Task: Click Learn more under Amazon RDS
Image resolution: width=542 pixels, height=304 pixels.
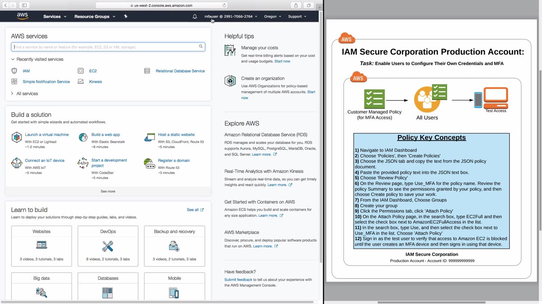Action: click(x=264, y=155)
